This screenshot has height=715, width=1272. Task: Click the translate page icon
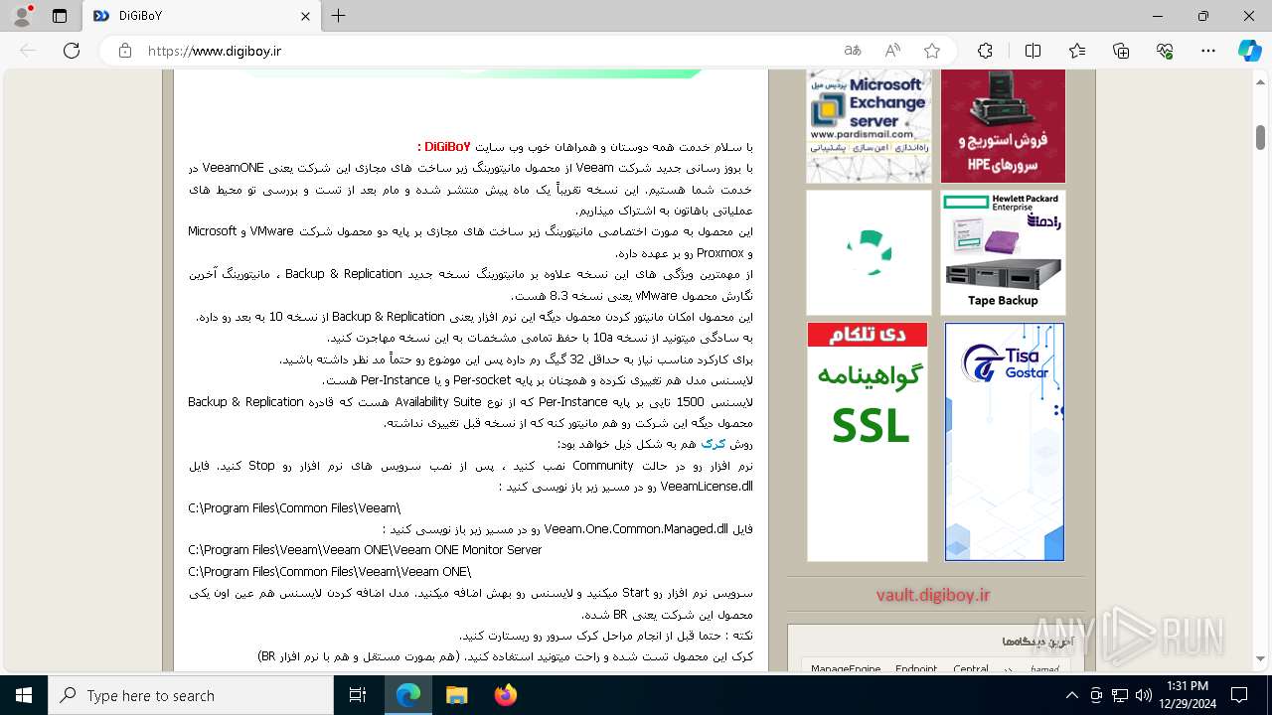(853, 51)
